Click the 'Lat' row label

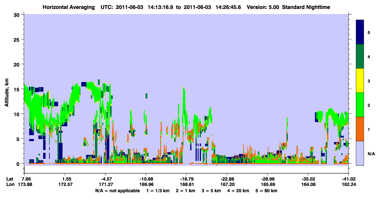10,179
